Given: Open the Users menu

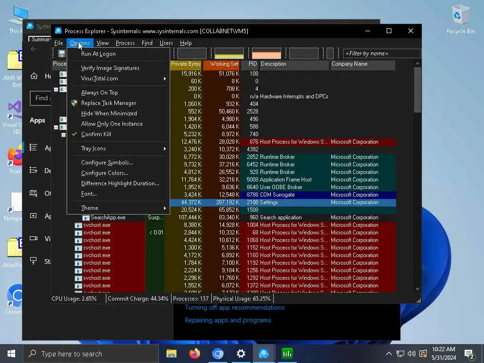Looking at the screenshot, I should coord(166,43).
